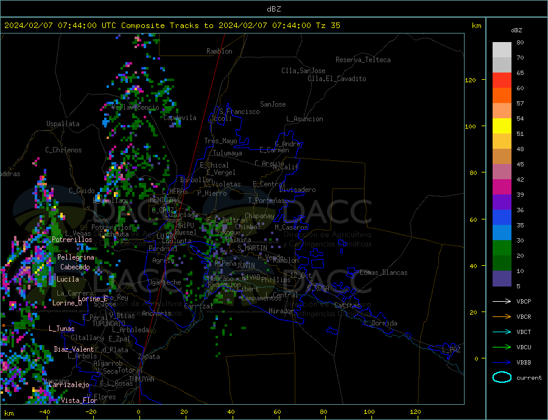Click the Clla.SanJose label

(x=303, y=71)
